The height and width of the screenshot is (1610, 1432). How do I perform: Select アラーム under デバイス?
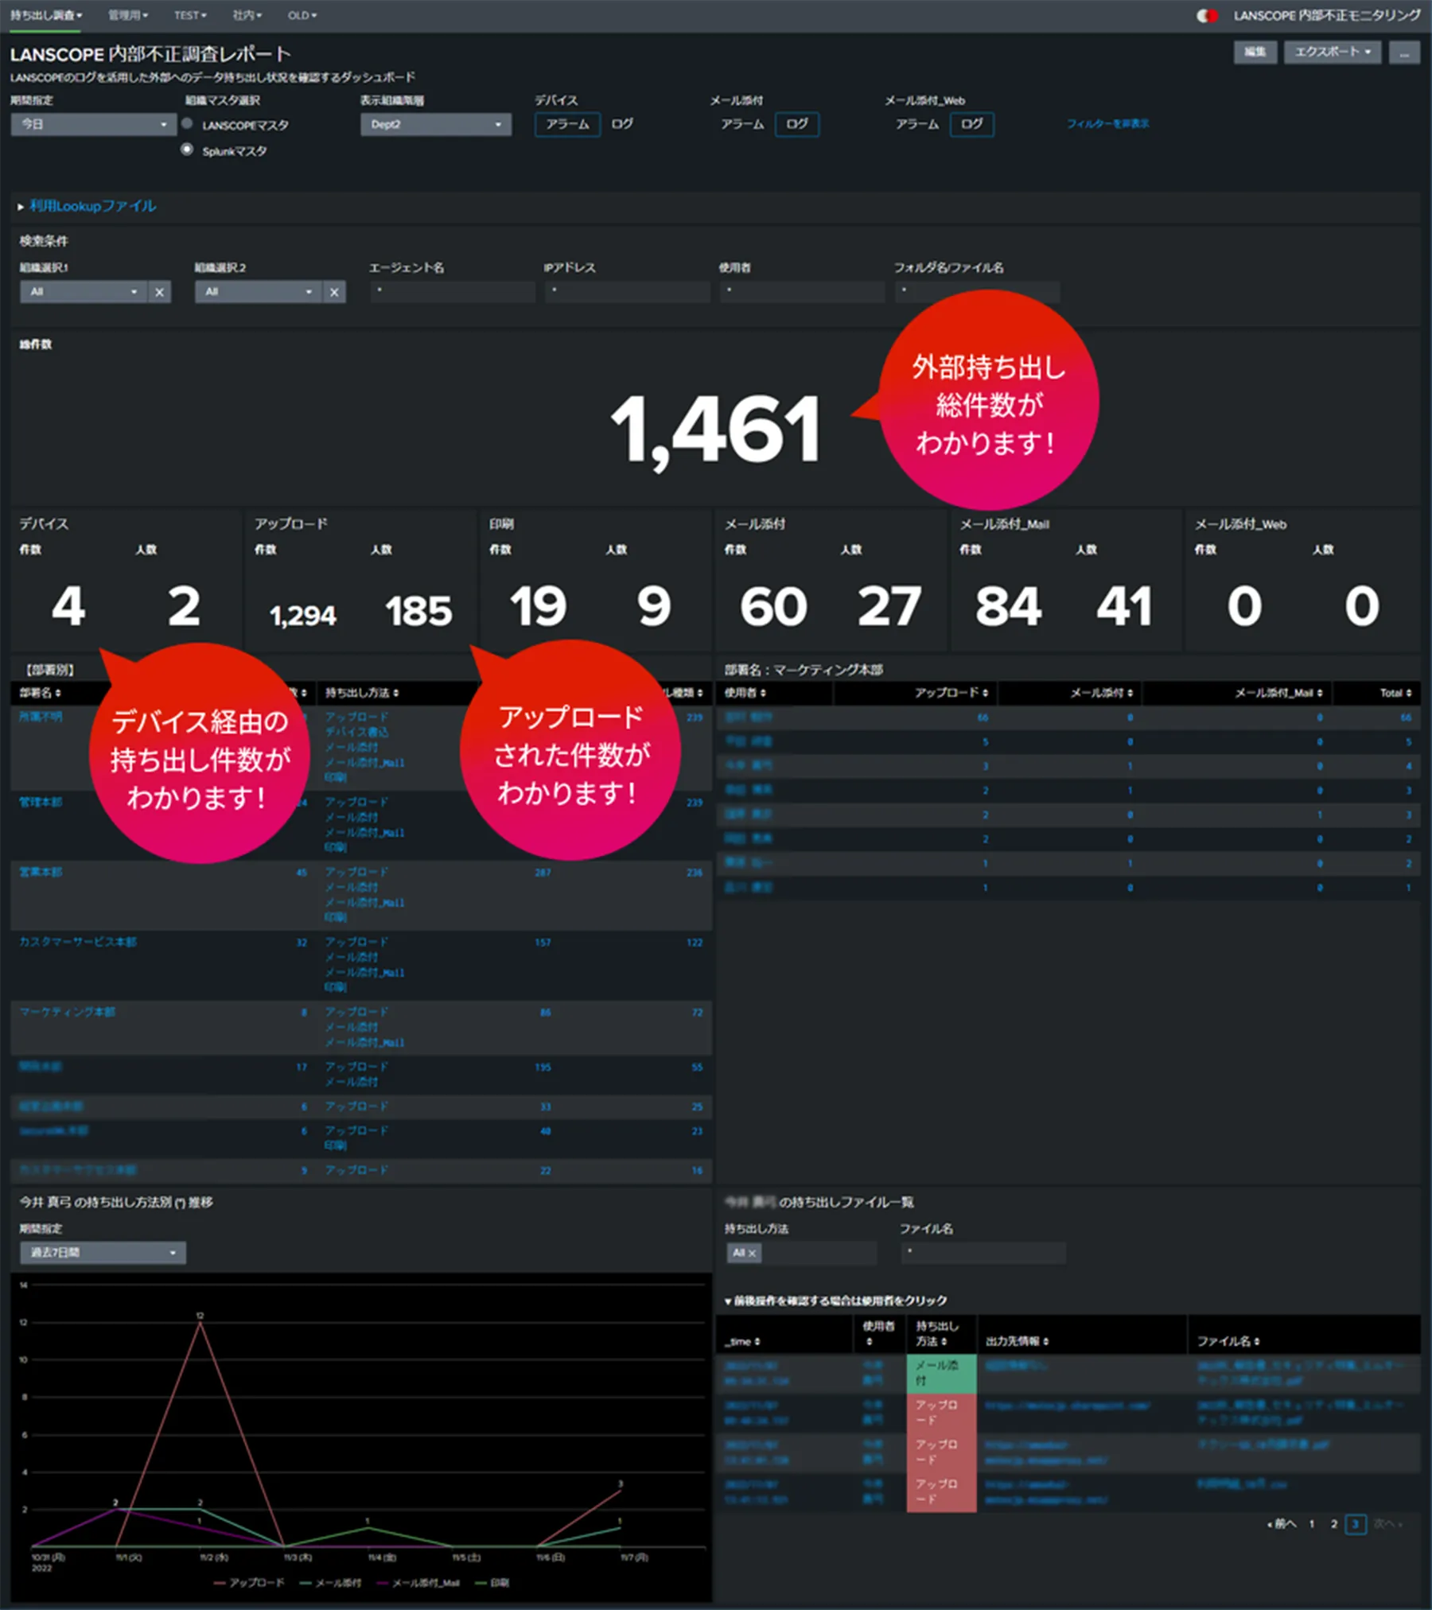[x=567, y=124]
